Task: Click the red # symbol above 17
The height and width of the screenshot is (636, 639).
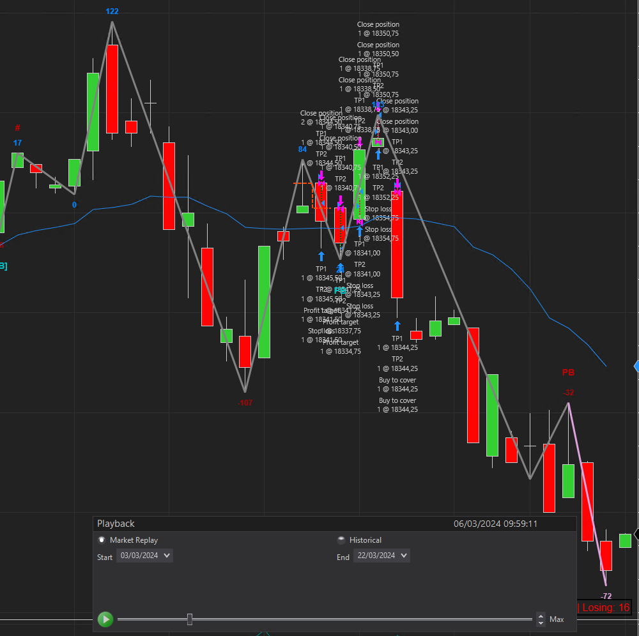Action: [x=17, y=128]
